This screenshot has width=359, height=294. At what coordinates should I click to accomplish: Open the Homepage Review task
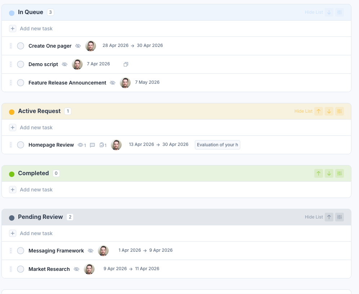(x=51, y=145)
